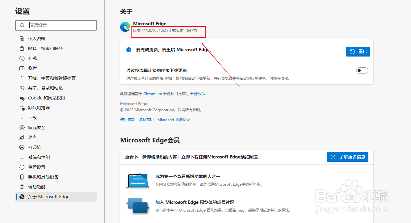This screenshot has height=223, width=411.
Task: Open 开始、主页和新建标签页 settings
Action: pos(56,78)
